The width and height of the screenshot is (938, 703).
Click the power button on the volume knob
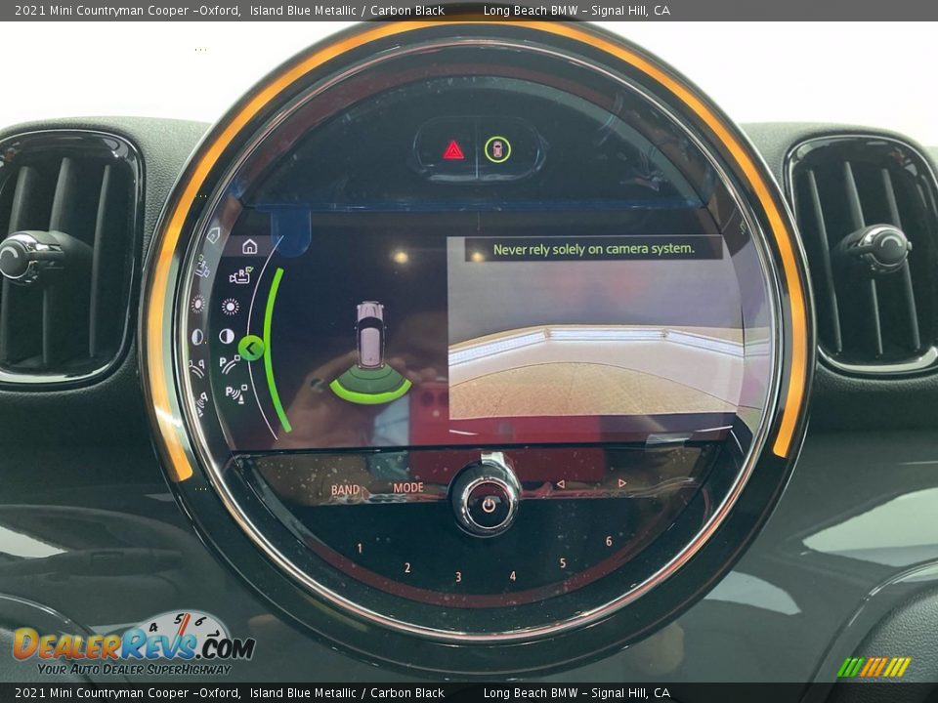coord(489,506)
